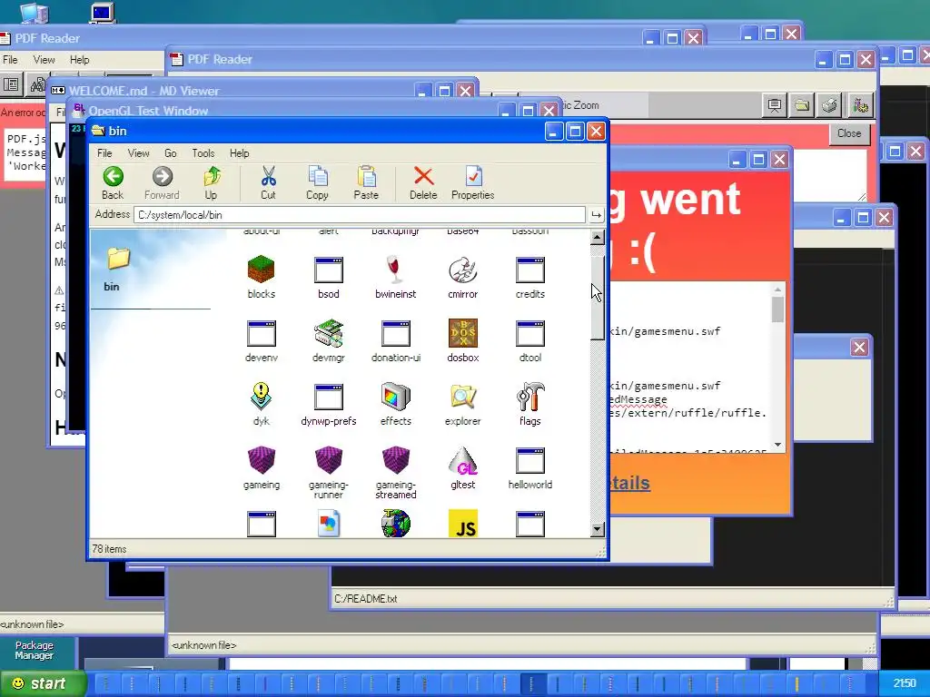Click the details link in the error window
Viewport: 930px width, 697px height.
[x=630, y=483]
